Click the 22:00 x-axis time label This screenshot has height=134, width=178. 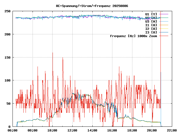[x=172, y=130]
